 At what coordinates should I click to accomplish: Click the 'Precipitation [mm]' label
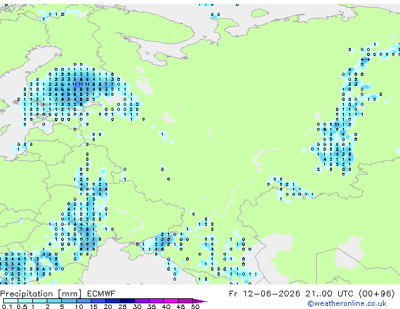41,294
